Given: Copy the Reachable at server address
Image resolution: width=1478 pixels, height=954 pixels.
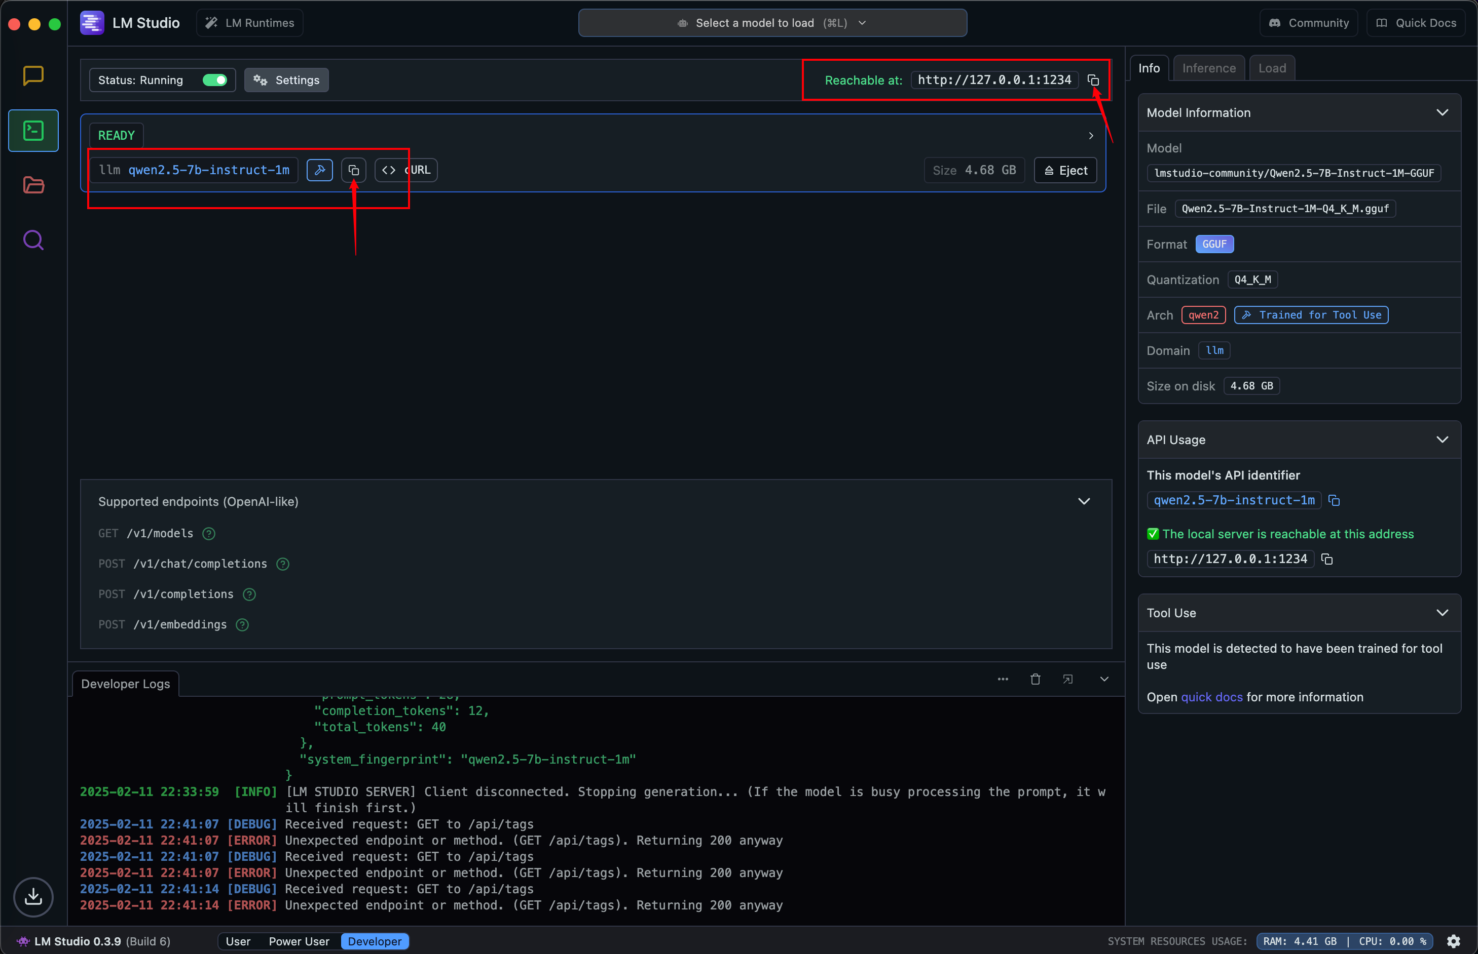Looking at the screenshot, I should point(1093,81).
